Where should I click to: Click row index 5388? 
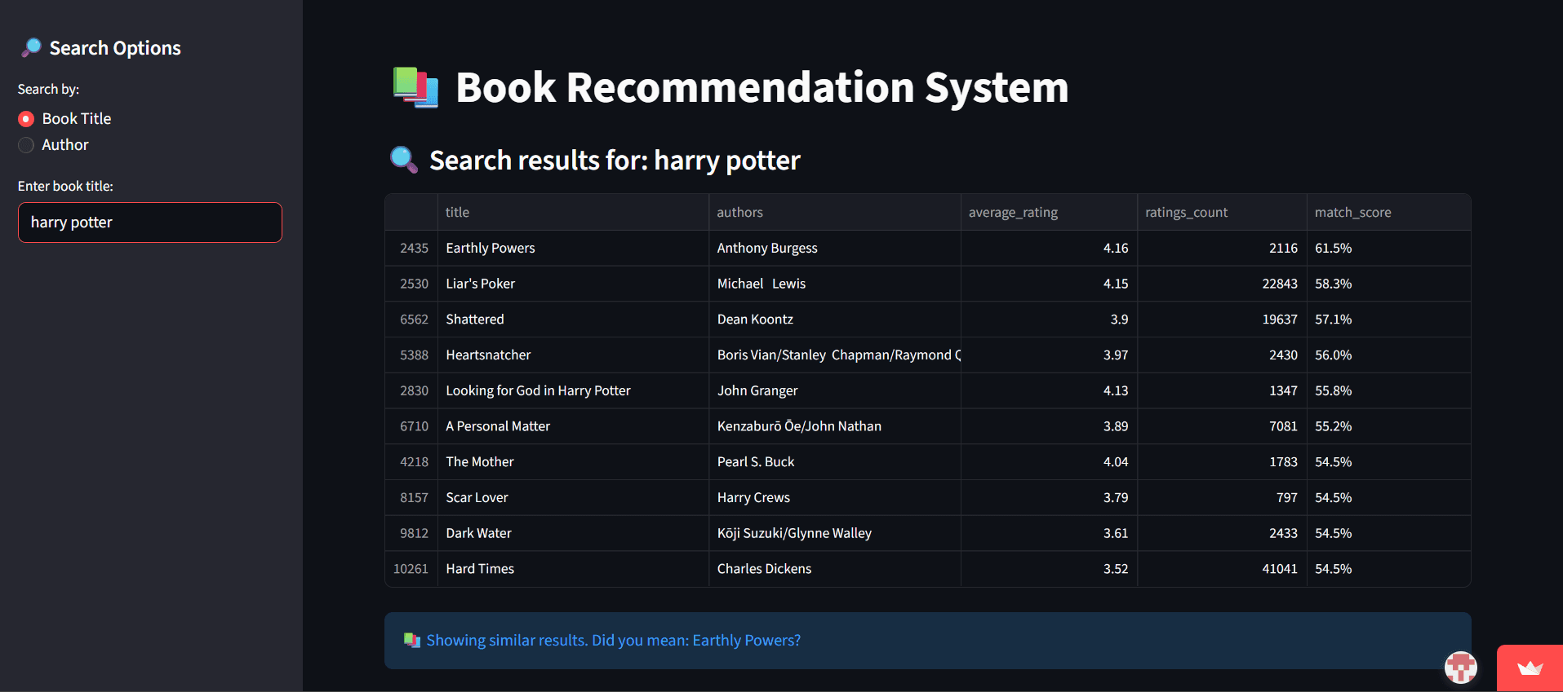coord(411,355)
